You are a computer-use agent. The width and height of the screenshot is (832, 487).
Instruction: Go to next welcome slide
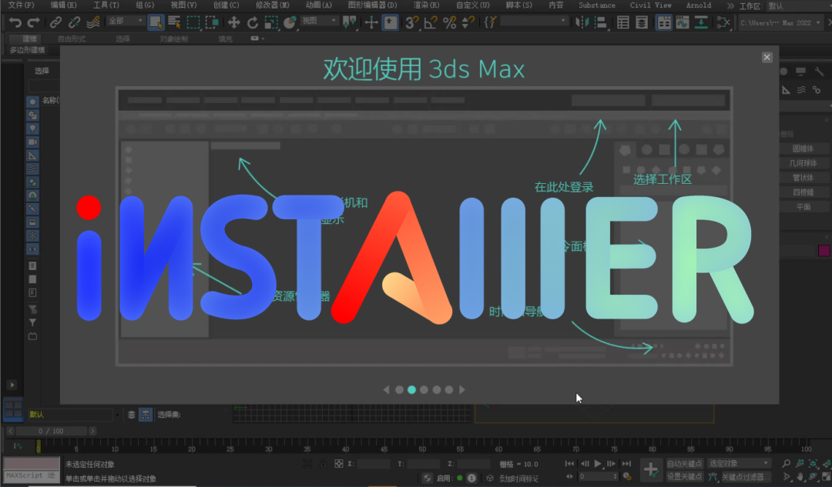click(x=462, y=390)
